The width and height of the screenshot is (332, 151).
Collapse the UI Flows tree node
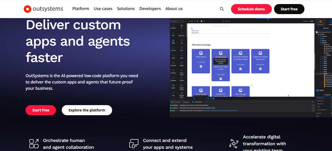click(x=317, y=34)
